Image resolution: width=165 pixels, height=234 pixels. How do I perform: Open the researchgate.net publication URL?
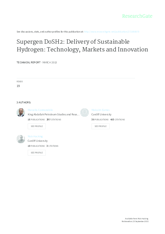pos(111,32)
